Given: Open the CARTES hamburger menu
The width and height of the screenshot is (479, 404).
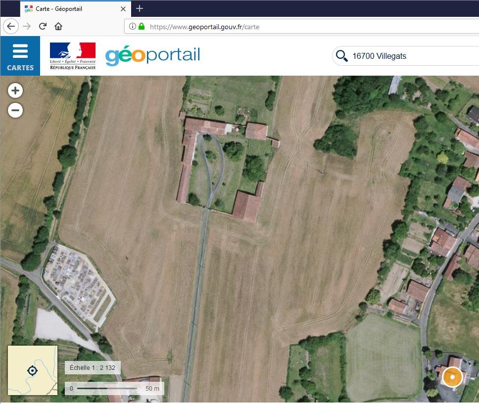Looking at the screenshot, I should (x=20, y=56).
